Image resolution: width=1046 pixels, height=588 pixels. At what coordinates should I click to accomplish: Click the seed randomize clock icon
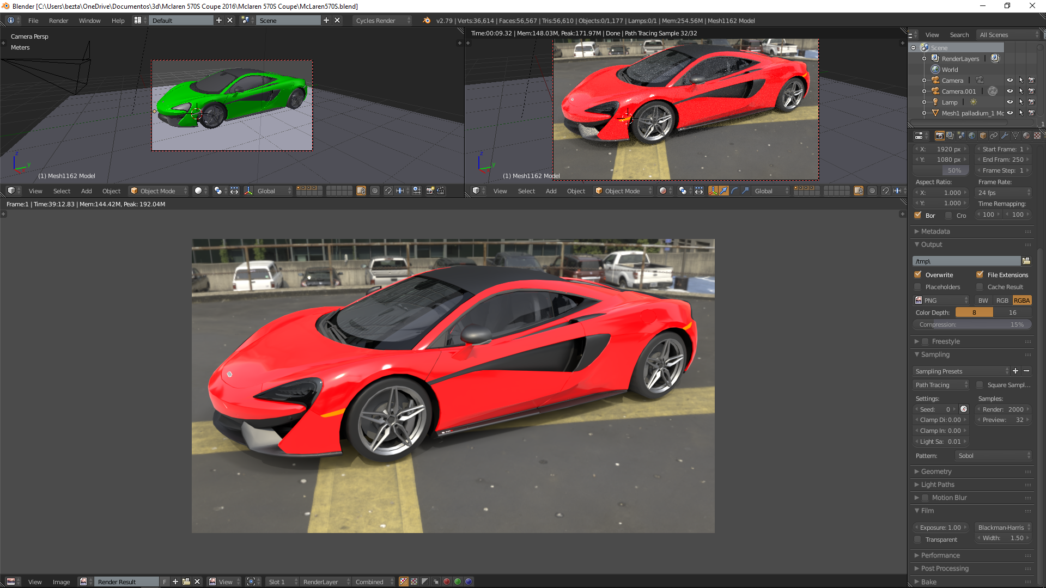(x=964, y=409)
